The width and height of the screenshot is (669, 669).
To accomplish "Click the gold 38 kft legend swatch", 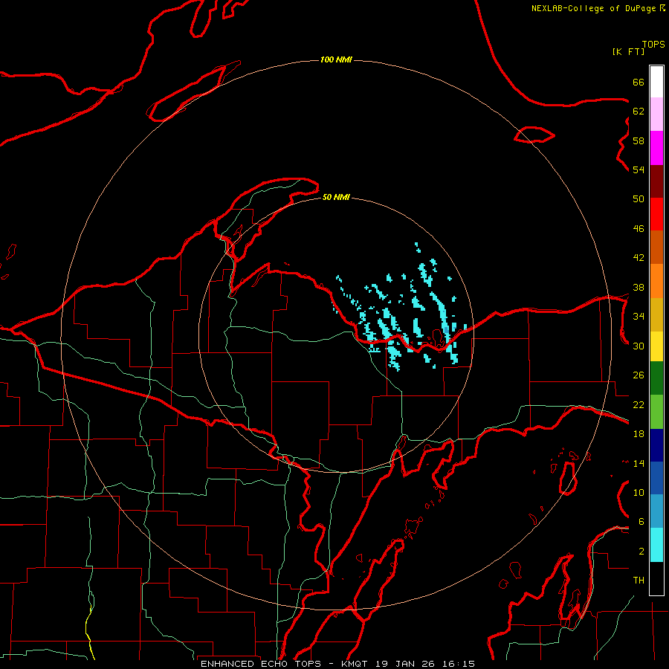I will tap(656, 315).
